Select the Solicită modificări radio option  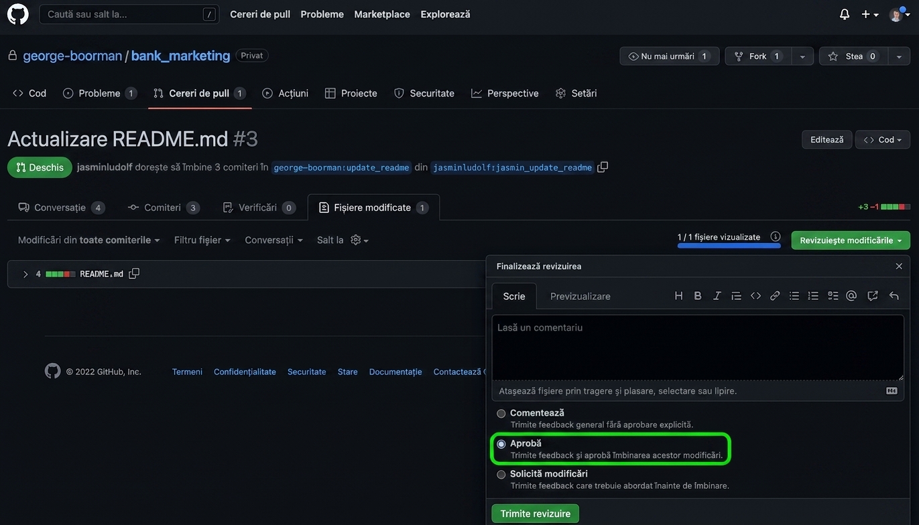(501, 475)
